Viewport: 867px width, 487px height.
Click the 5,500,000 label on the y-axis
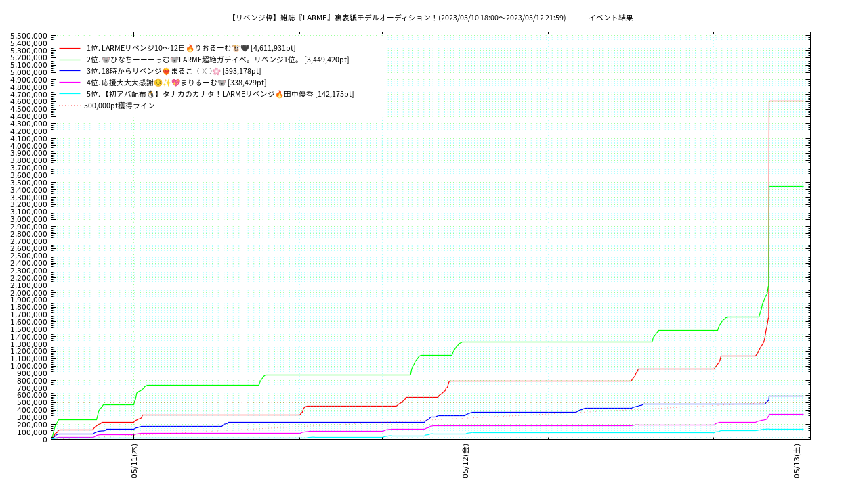30,36
